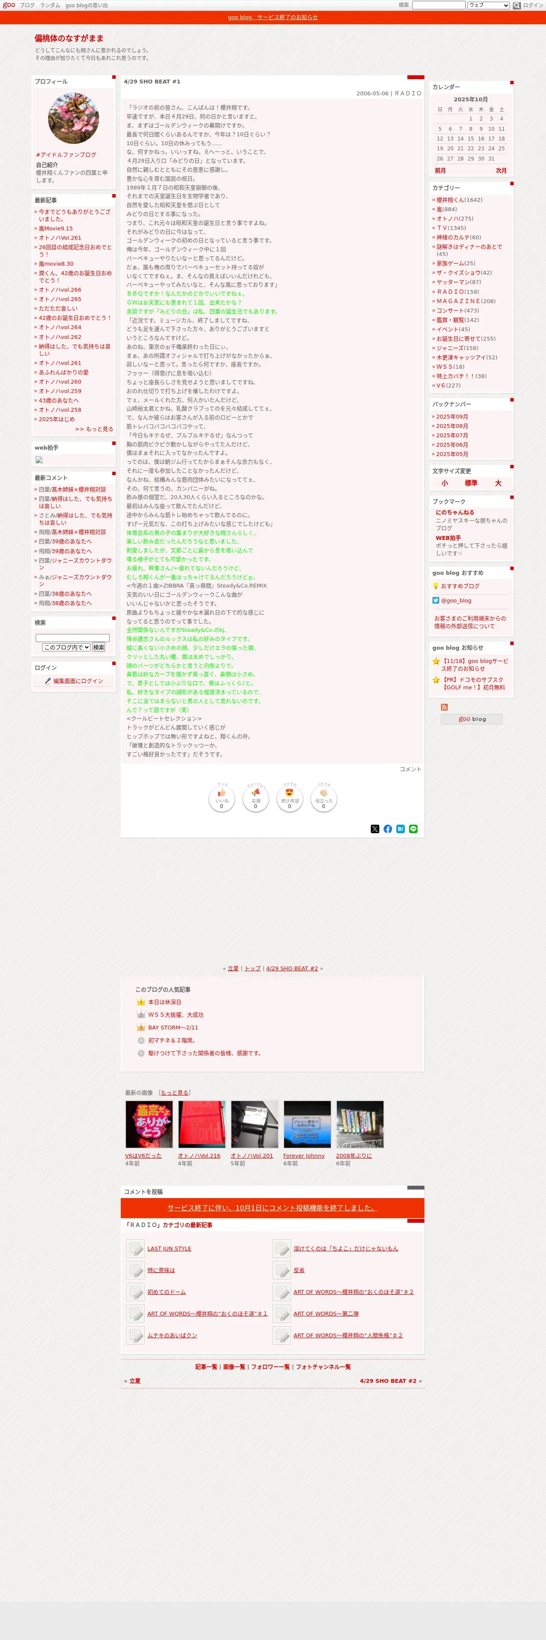Open ART OF WORDS〜第二弾 article
The width and height of the screenshot is (546, 1640).
click(326, 1313)
